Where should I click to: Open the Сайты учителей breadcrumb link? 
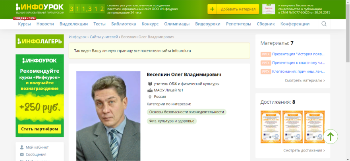(x=104, y=37)
